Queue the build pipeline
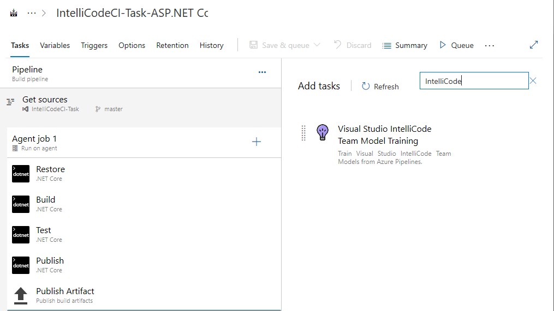 point(462,45)
